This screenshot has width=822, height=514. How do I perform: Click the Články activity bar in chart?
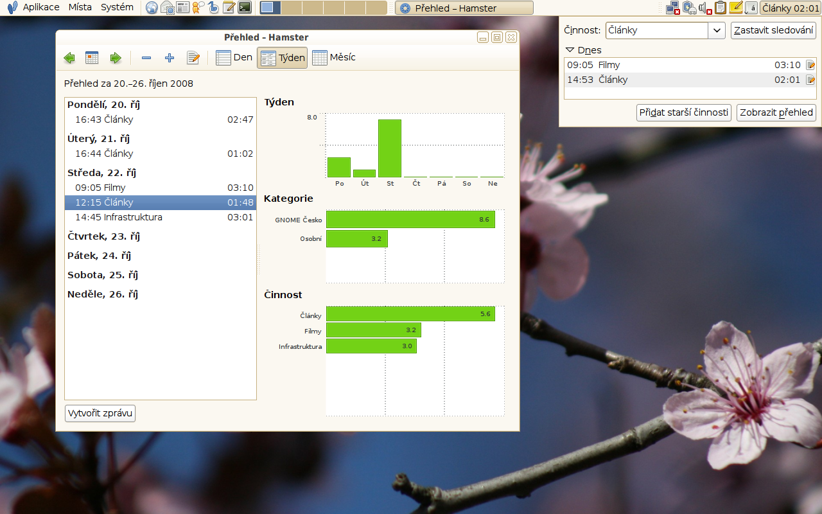[410, 314]
